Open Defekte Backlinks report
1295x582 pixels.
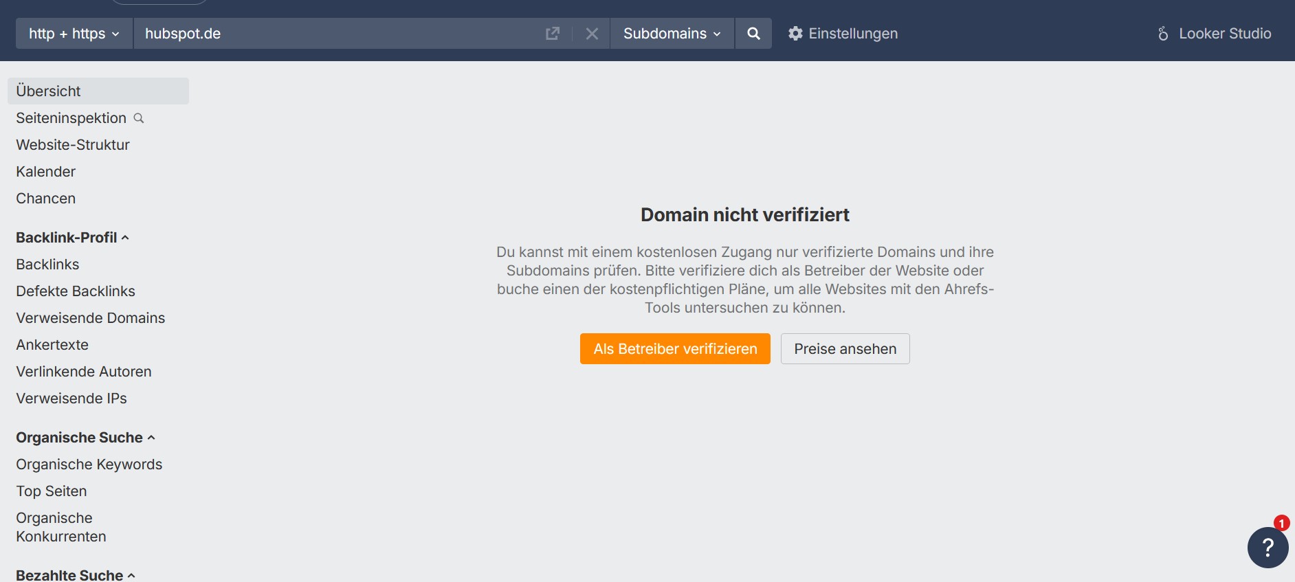coord(76,291)
